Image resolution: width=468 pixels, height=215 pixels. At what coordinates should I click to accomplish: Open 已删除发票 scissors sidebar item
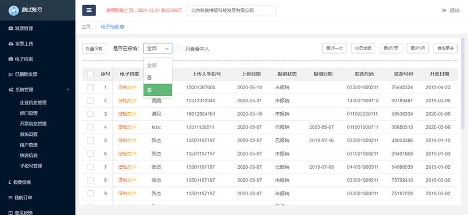23,74
